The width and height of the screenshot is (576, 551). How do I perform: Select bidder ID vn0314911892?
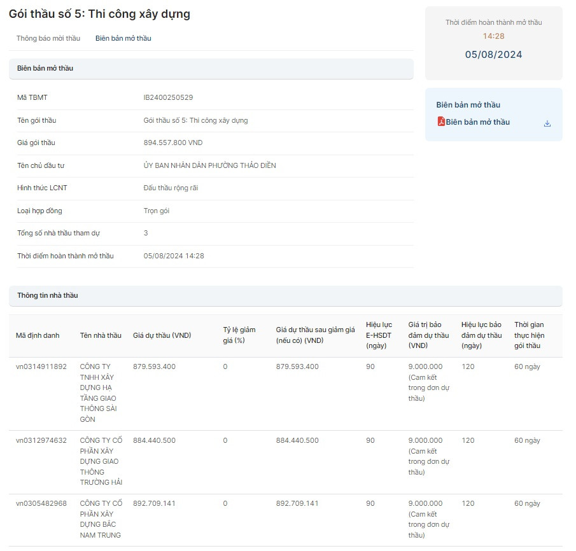pos(41,366)
